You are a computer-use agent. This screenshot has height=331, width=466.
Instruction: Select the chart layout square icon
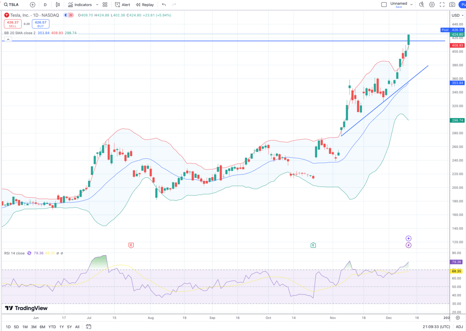pos(384,5)
